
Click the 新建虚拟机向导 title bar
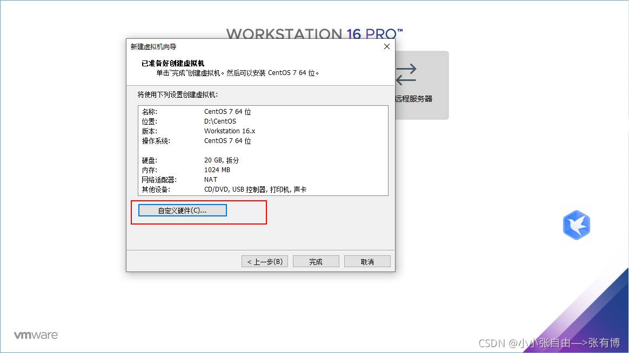243,47
